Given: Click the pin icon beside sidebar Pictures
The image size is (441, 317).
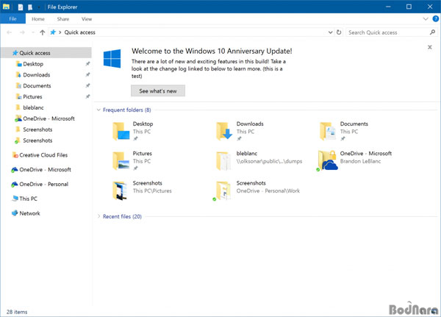Looking at the screenshot, I should click(87, 96).
